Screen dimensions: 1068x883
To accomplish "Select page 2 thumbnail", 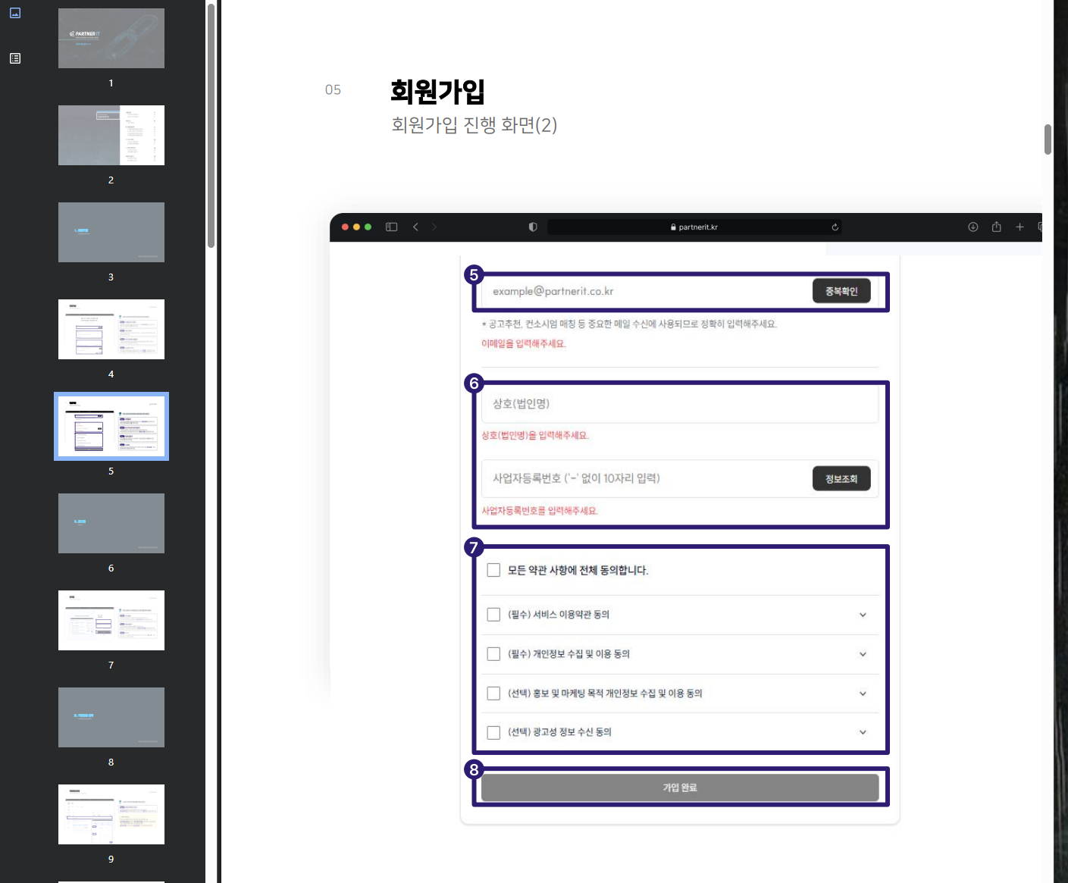I will (111, 136).
